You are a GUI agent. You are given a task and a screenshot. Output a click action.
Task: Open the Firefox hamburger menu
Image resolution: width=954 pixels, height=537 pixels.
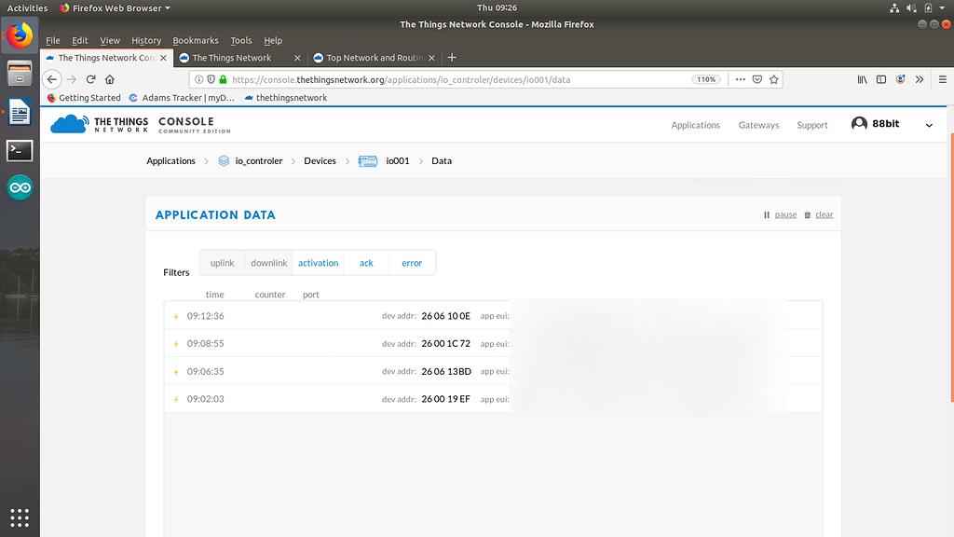click(x=942, y=79)
